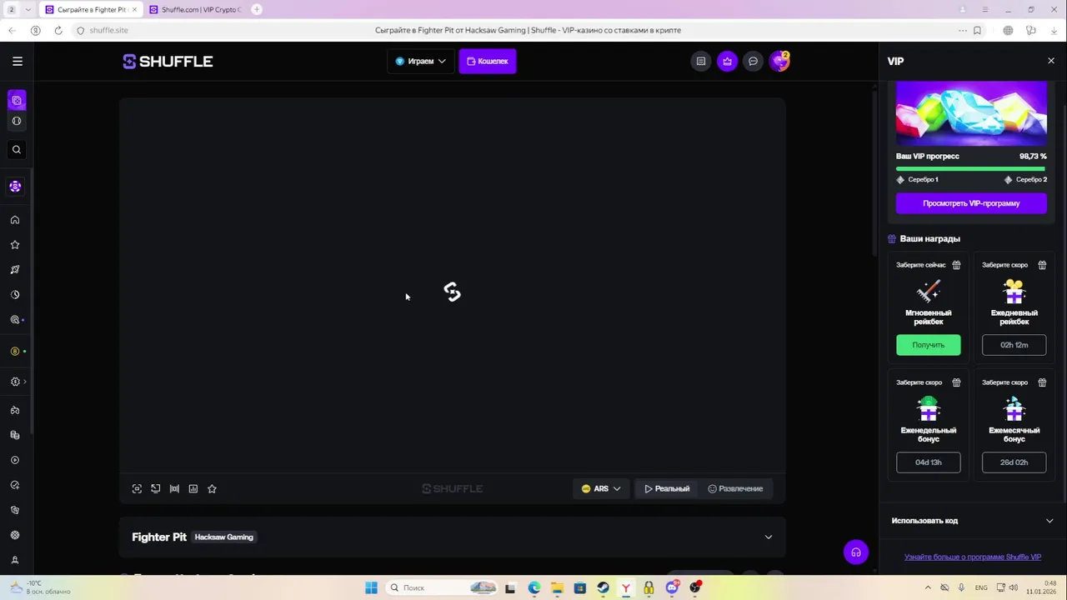Viewport: 1067px width, 600px height.
Task: Select the Fighter Pit browser tab
Action: pos(91,10)
